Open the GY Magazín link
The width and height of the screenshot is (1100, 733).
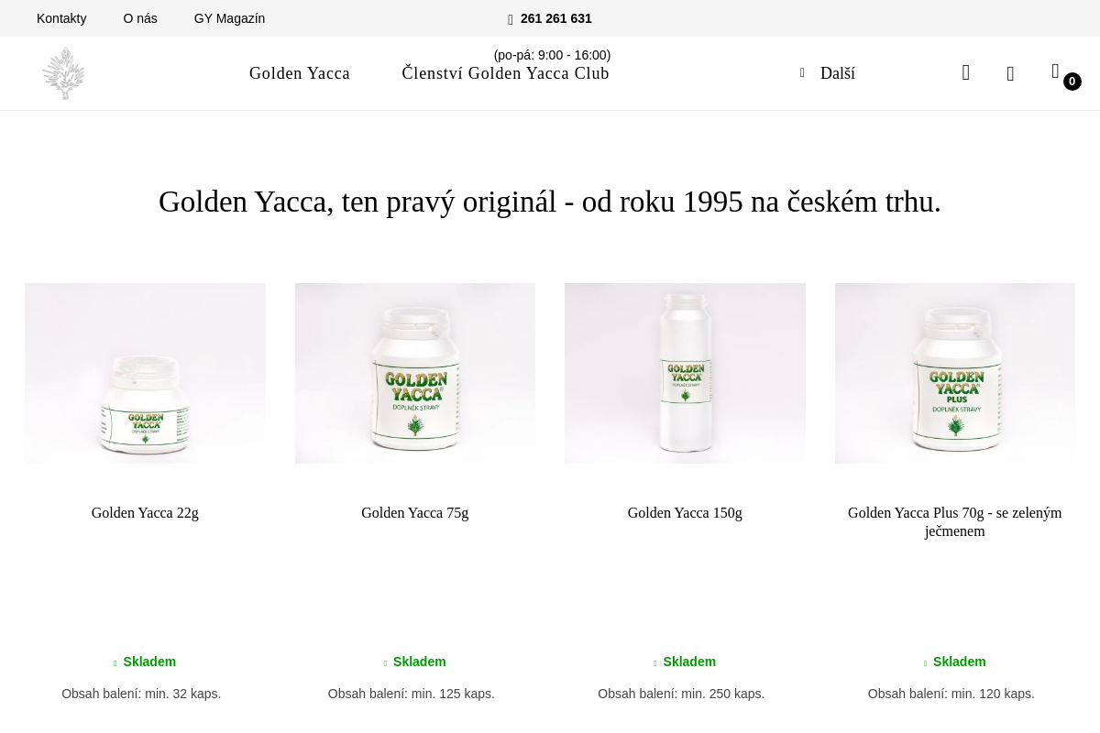coord(229,18)
